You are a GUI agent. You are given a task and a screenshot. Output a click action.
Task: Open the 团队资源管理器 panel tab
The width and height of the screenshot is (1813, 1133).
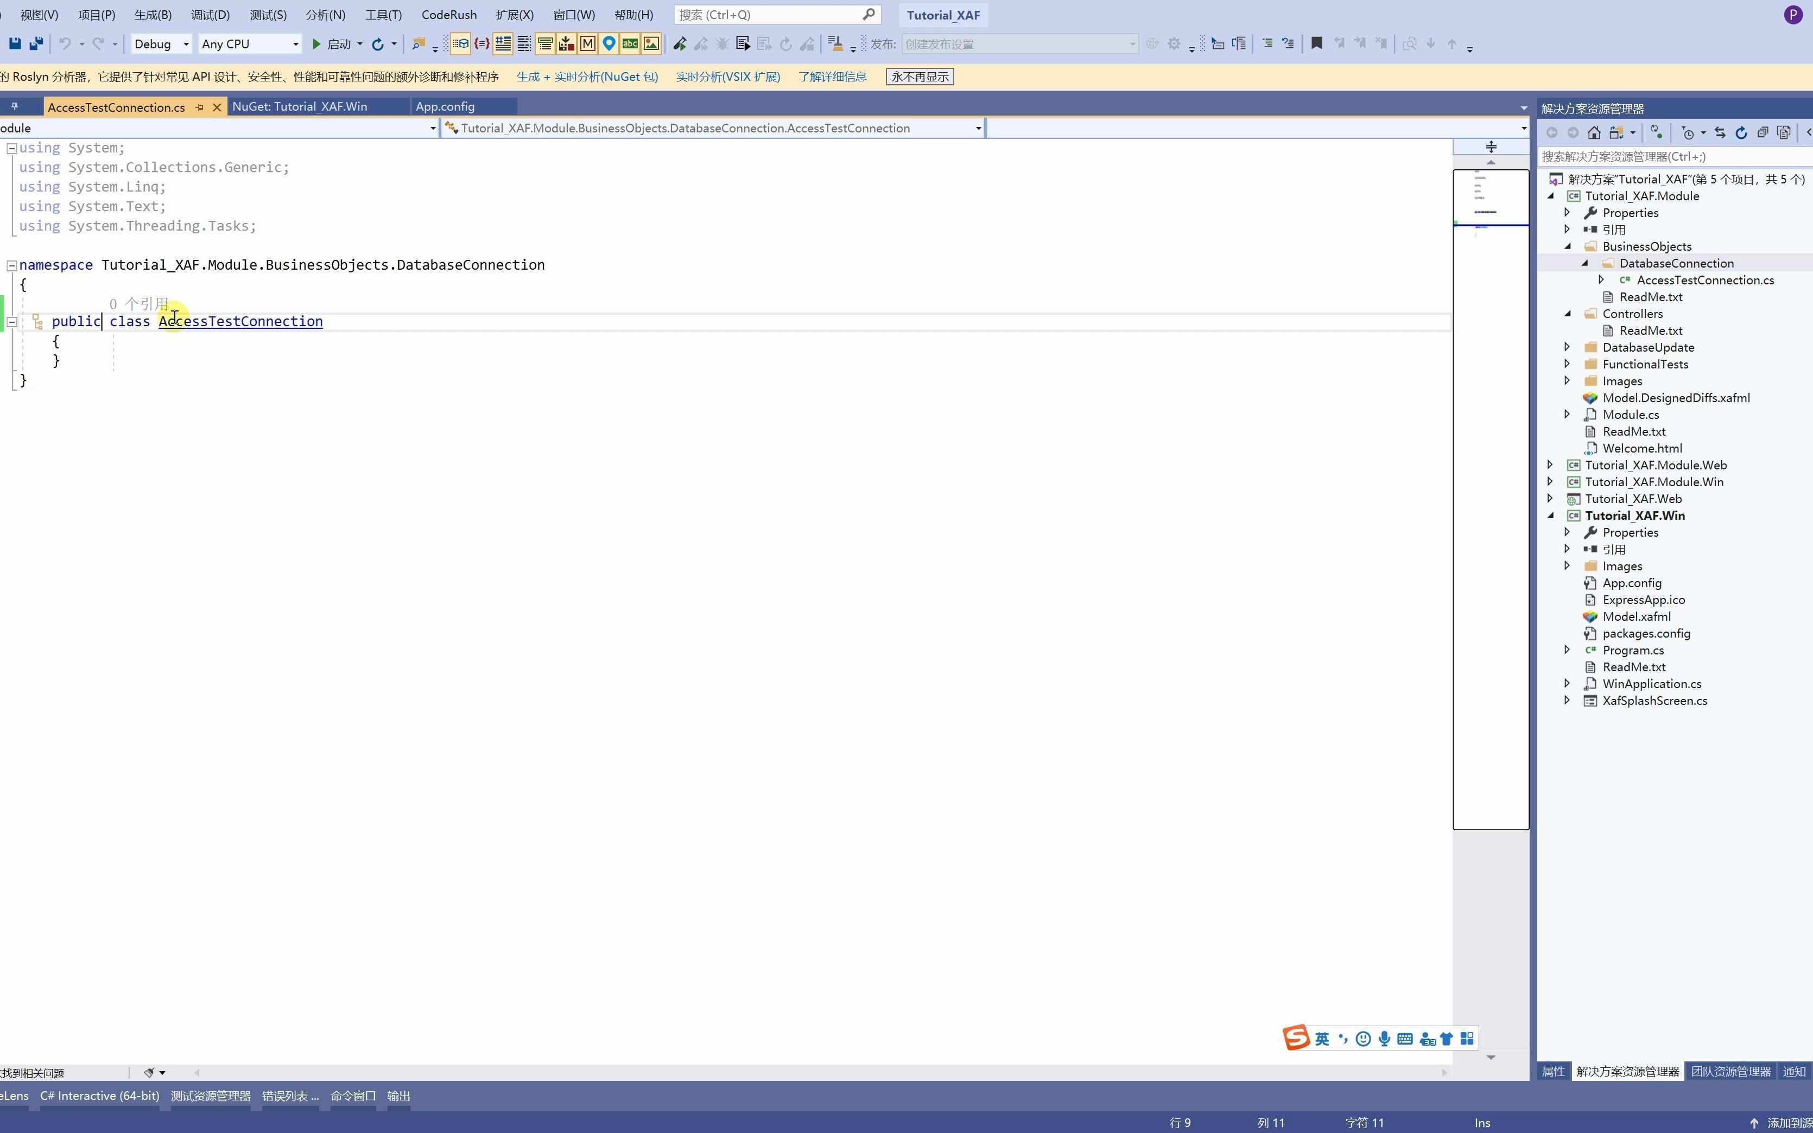(x=1730, y=1072)
